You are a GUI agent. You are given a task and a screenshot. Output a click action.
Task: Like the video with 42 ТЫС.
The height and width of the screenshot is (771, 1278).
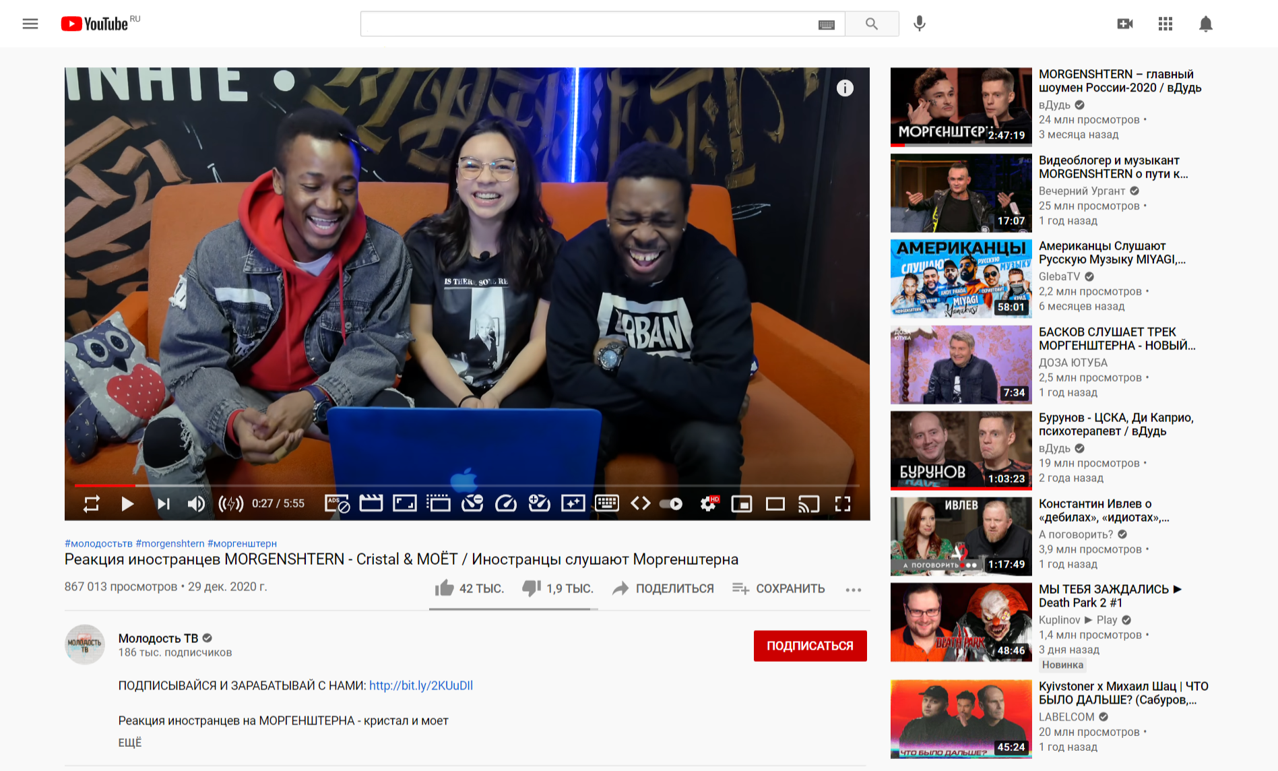point(469,588)
